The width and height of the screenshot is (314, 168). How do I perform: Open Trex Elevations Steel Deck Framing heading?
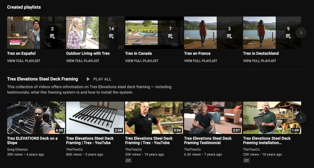pos(42,79)
